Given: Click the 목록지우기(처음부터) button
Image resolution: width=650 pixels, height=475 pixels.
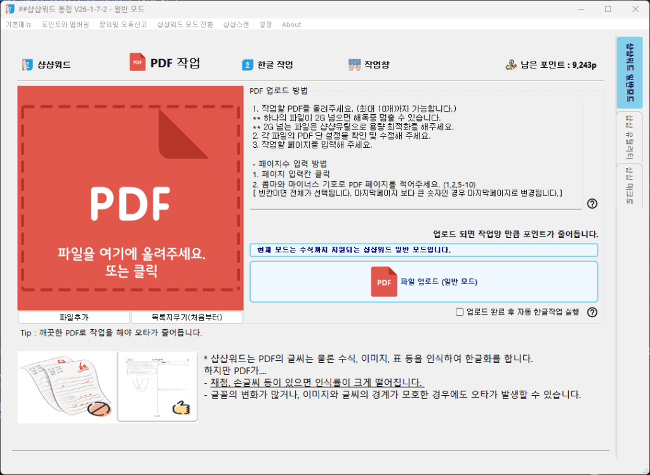Looking at the screenshot, I should [187, 317].
